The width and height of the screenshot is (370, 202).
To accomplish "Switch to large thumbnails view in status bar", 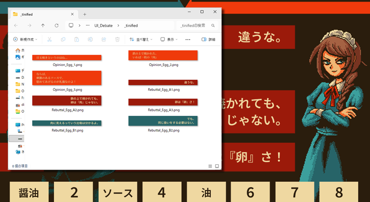I will point(217,166).
